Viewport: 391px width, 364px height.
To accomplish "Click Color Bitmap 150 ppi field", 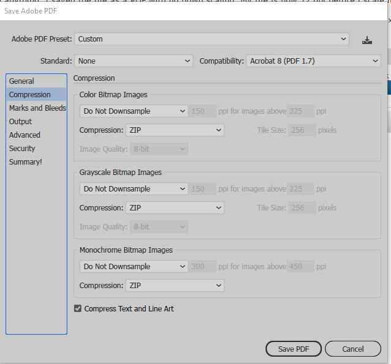I will click(203, 111).
